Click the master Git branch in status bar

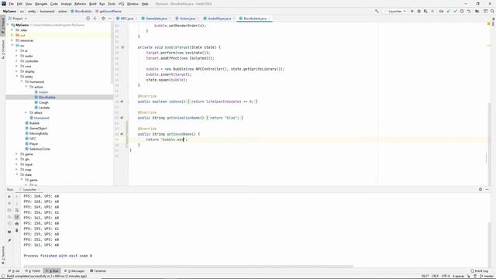tap(486, 276)
